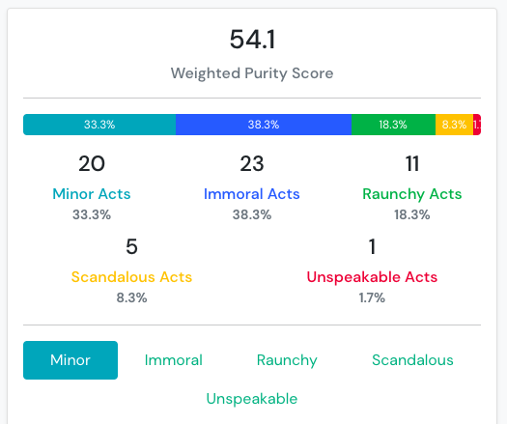The image size is (507, 424).
Task: Click the count 20 above Minor Acts
Action: coord(92,163)
